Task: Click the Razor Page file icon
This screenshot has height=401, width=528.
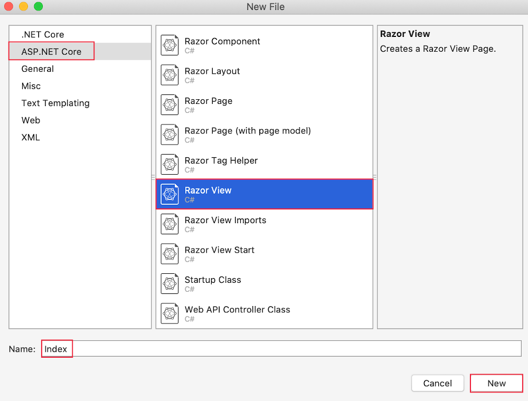Action: coord(169,105)
